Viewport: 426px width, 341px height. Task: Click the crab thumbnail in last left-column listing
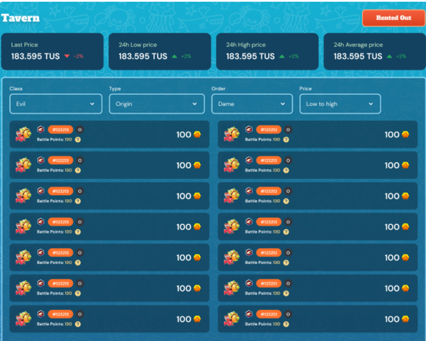(x=24, y=318)
